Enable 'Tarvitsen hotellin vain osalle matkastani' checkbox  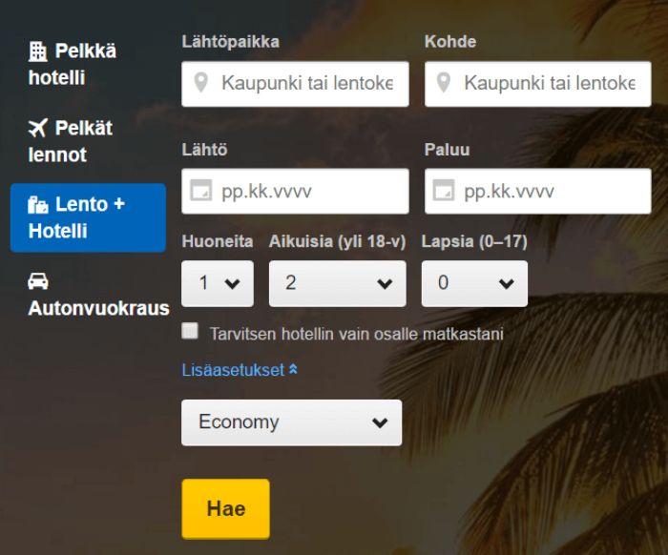click(x=191, y=332)
